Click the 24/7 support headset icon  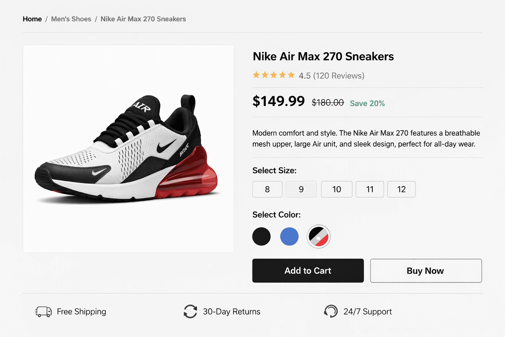[x=331, y=311]
